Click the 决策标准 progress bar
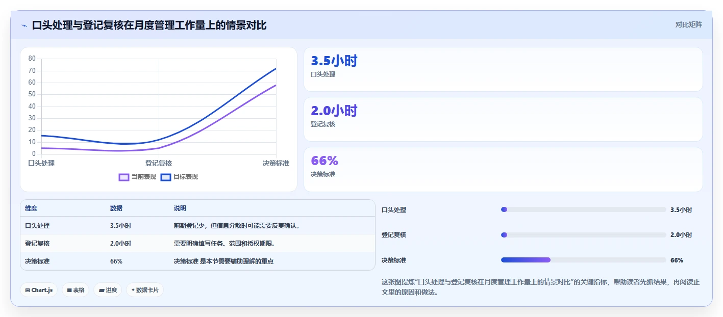The height and width of the screenshot is (317, 723). point(584,260)
